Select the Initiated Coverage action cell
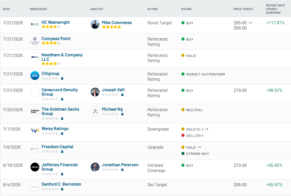 pos(156,168)
